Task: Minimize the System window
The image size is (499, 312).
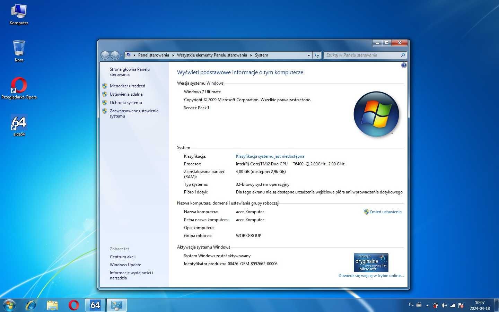Action: point(377,43)
